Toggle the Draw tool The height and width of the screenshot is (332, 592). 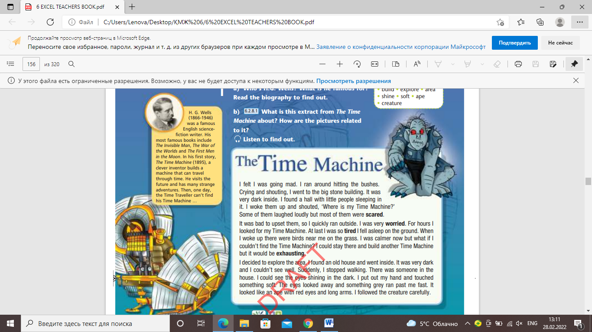click(438, 64)
